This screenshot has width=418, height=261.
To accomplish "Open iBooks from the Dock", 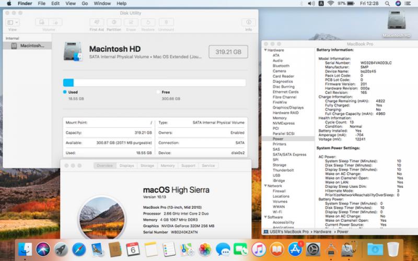I will tap(277, 250).
